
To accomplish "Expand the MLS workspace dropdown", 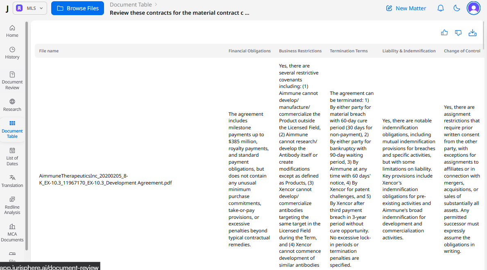I will (x=30, y=8).
